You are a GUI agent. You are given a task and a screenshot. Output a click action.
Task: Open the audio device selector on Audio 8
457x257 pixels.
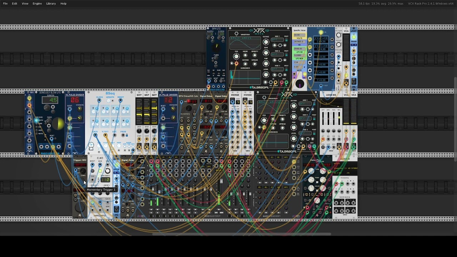(345, 168)
